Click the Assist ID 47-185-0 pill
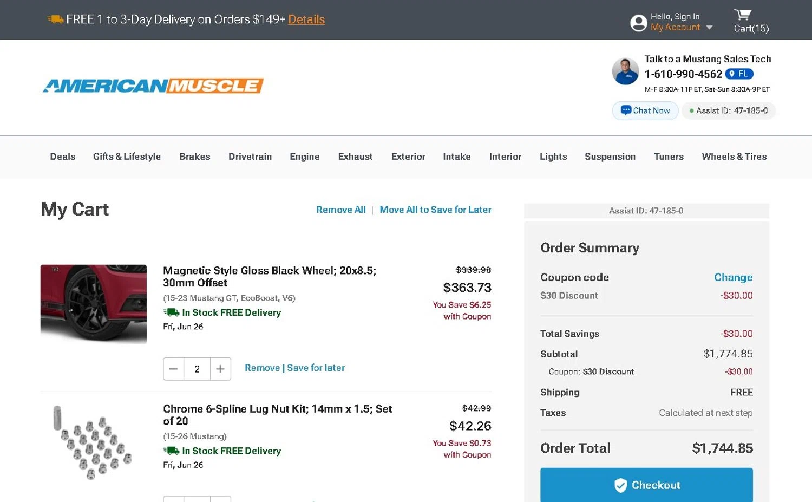This screenshot has height=502, width=812. [729, 110]
